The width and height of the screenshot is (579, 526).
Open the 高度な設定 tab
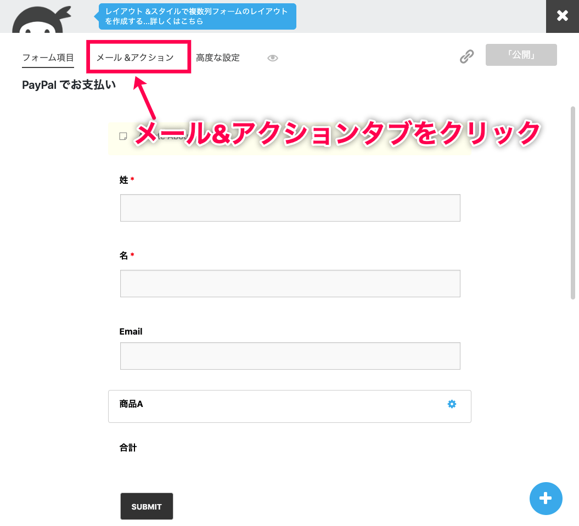(x=218, y=58)
